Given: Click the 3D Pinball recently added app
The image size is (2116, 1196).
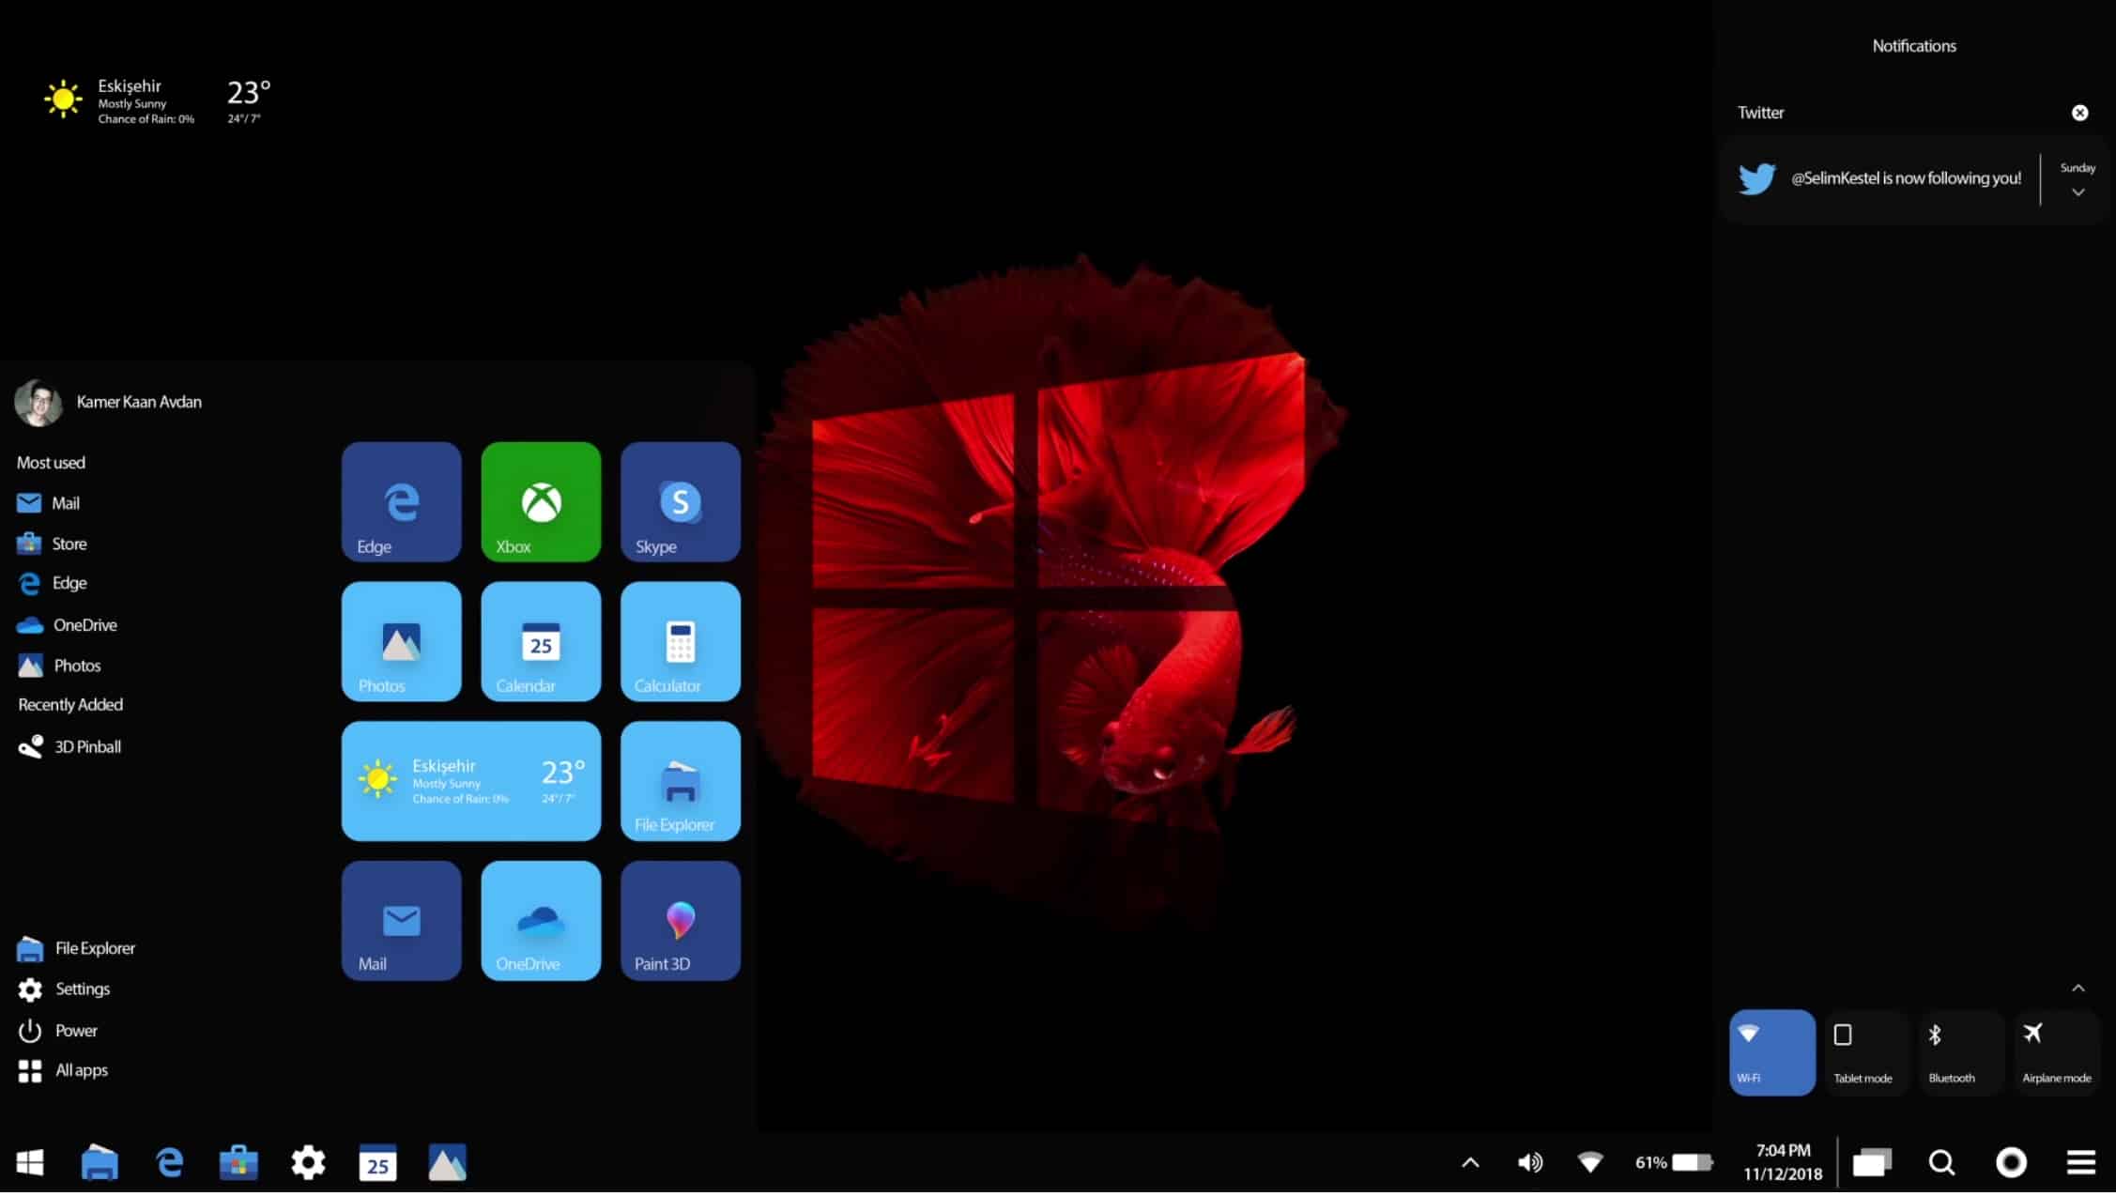Looking at the screenshot, I should pos(87,745).
